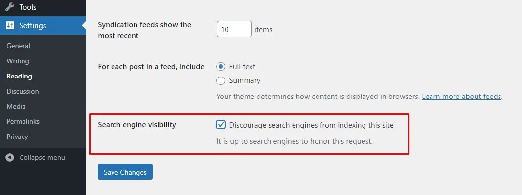
Task: Click the Collapse menu label
Action: coord(42,157)
